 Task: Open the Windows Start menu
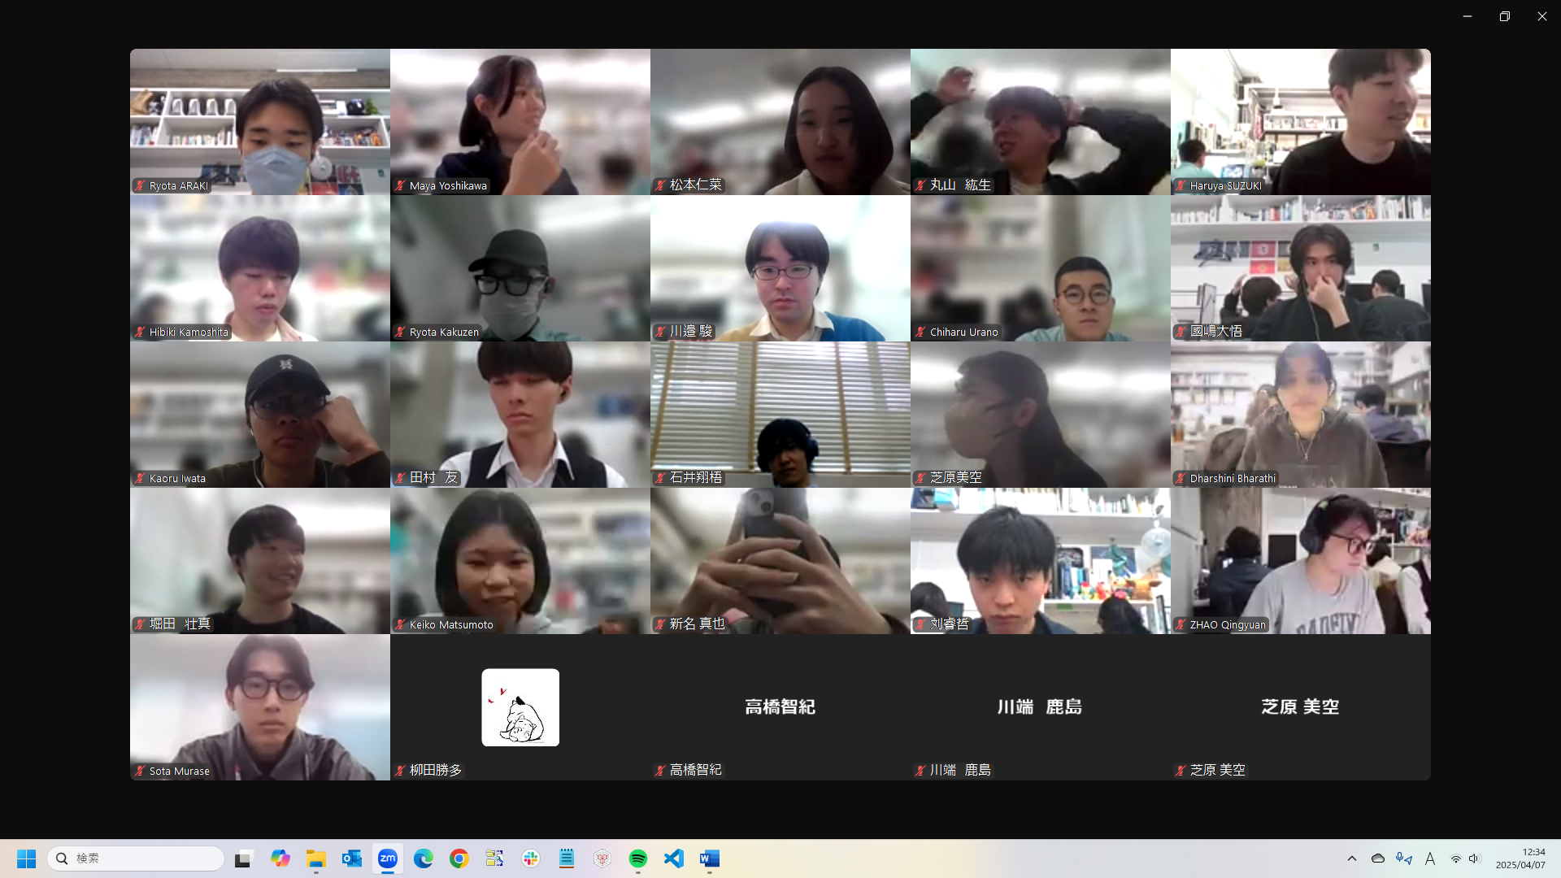coord(27,858)
